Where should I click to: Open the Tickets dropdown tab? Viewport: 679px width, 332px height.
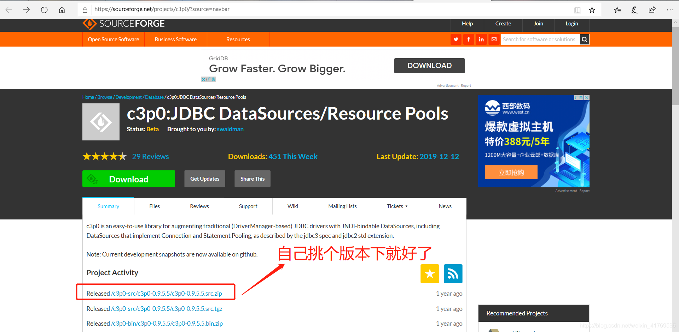[397, 206]
